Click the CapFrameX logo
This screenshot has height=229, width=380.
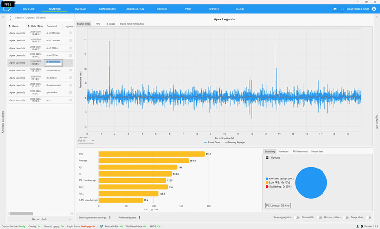[x=8, y=9]
